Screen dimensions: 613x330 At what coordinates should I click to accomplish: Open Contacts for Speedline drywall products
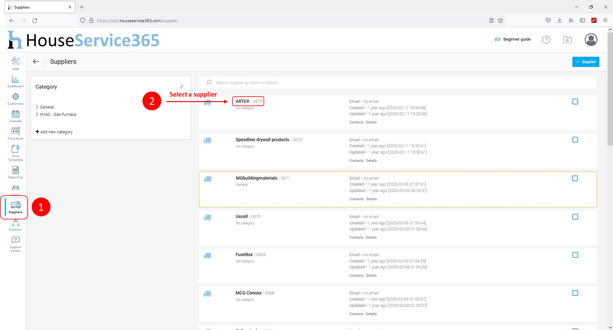tap(356, 161)
